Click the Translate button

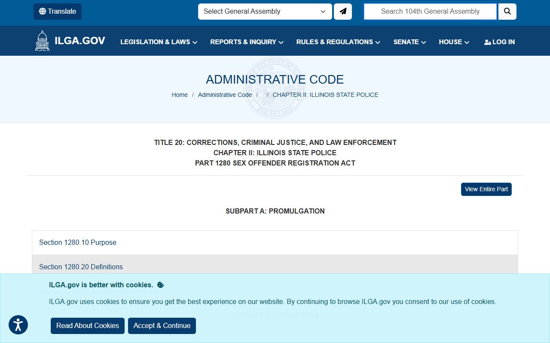[x=58, y=12]
